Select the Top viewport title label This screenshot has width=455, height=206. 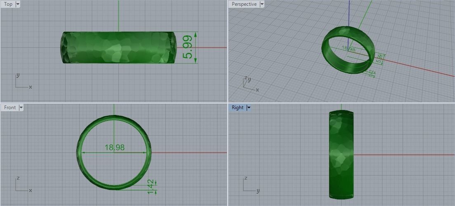(x=8, y=4)
